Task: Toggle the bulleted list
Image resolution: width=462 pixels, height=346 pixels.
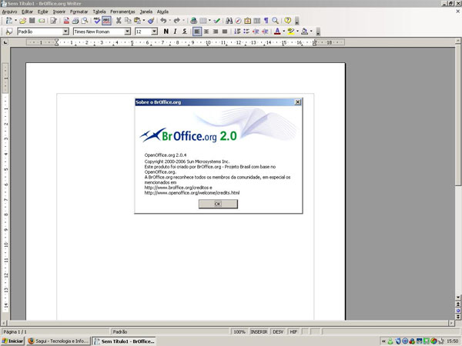Action: (x=246, y=32)
